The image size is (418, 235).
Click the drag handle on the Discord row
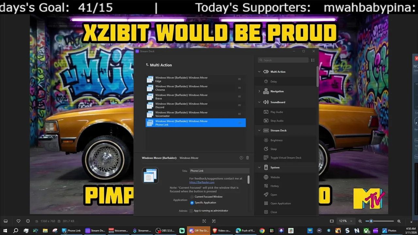tap(239, 105)
